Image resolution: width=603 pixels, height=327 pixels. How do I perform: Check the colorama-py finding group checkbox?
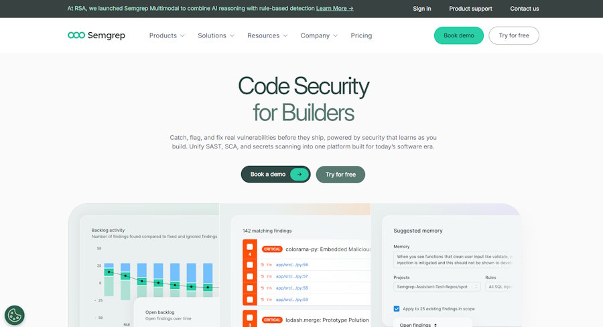[x=250, y=247]
